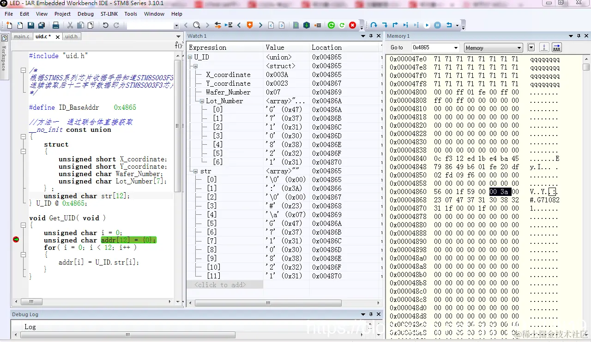Create a new document via toolbar
Screen dimensions: 591x342
pyautogui.click(x=9, y=25)
